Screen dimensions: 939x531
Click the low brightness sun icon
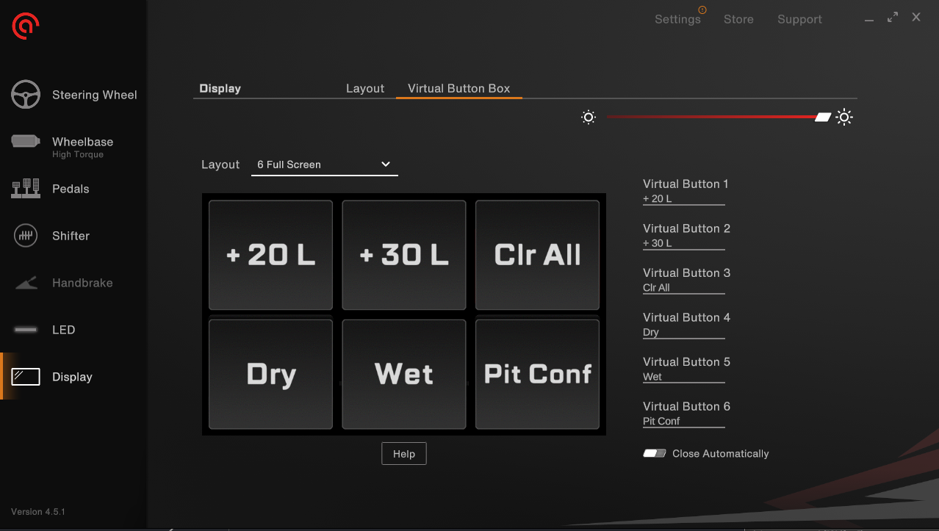coord(589,118)
